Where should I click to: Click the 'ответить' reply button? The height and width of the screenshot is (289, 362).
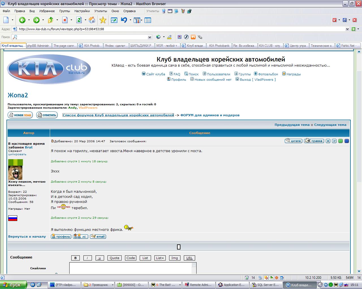click(x=47, y=115)
